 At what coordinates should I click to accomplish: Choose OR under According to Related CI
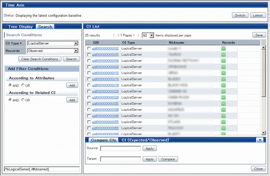click(23, 100)
